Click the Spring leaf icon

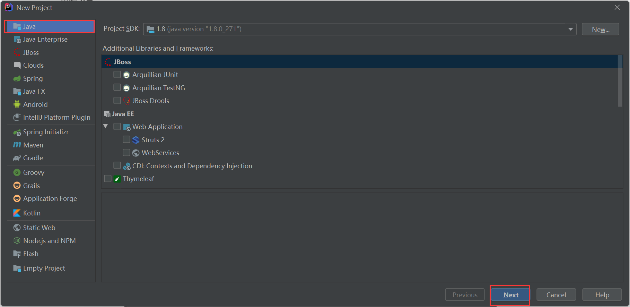tap(17, 78)
